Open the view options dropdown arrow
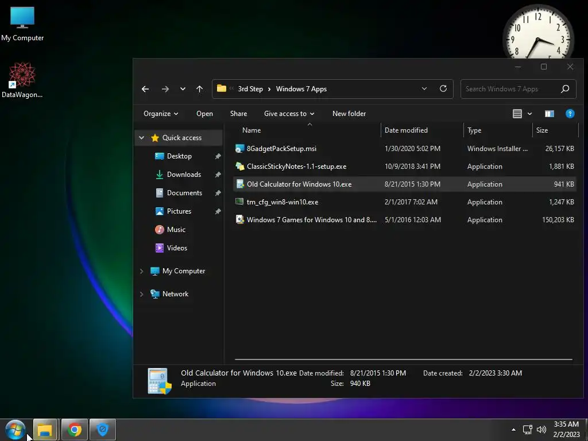This screenshot has width=588, height=441. (x=529, y=114)
